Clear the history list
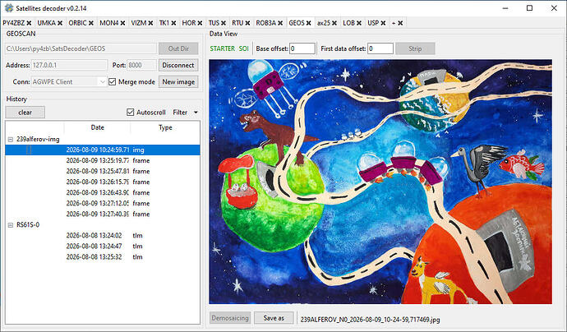Viewport: 567px width, 332px height. [x=25, y=113]
